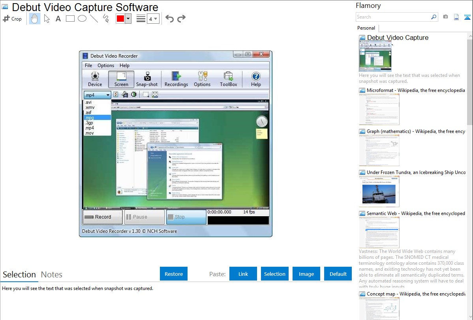Click the Default paste button

(338, 274)
